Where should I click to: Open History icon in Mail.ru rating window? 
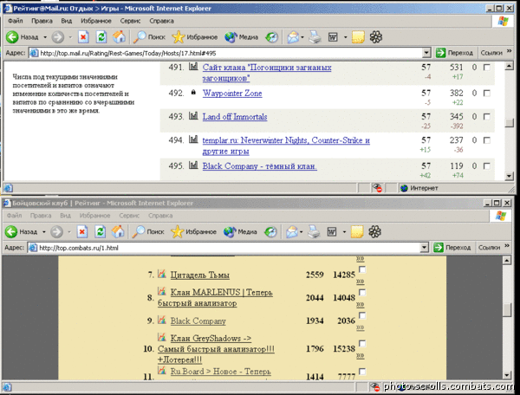tap(271, 37)
